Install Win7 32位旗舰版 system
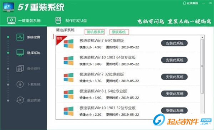214x130 pixels. tap(174, 77)
